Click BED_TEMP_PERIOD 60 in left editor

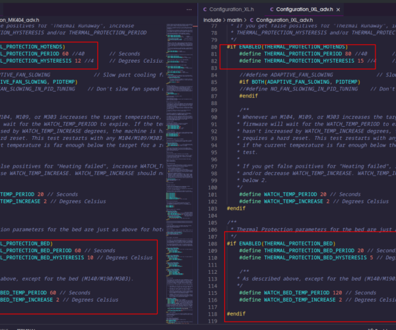(28, 292)
